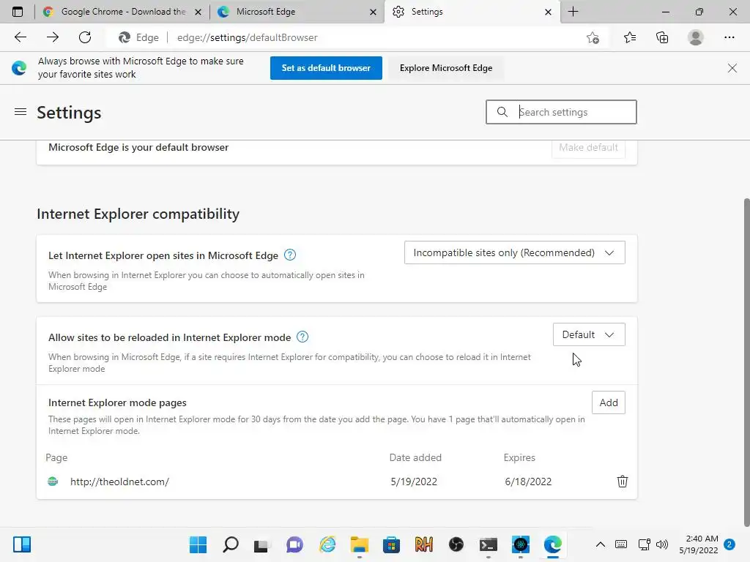Open the profile avatar menu
This screenshot has height=562, width=750.
click(696, 37)
